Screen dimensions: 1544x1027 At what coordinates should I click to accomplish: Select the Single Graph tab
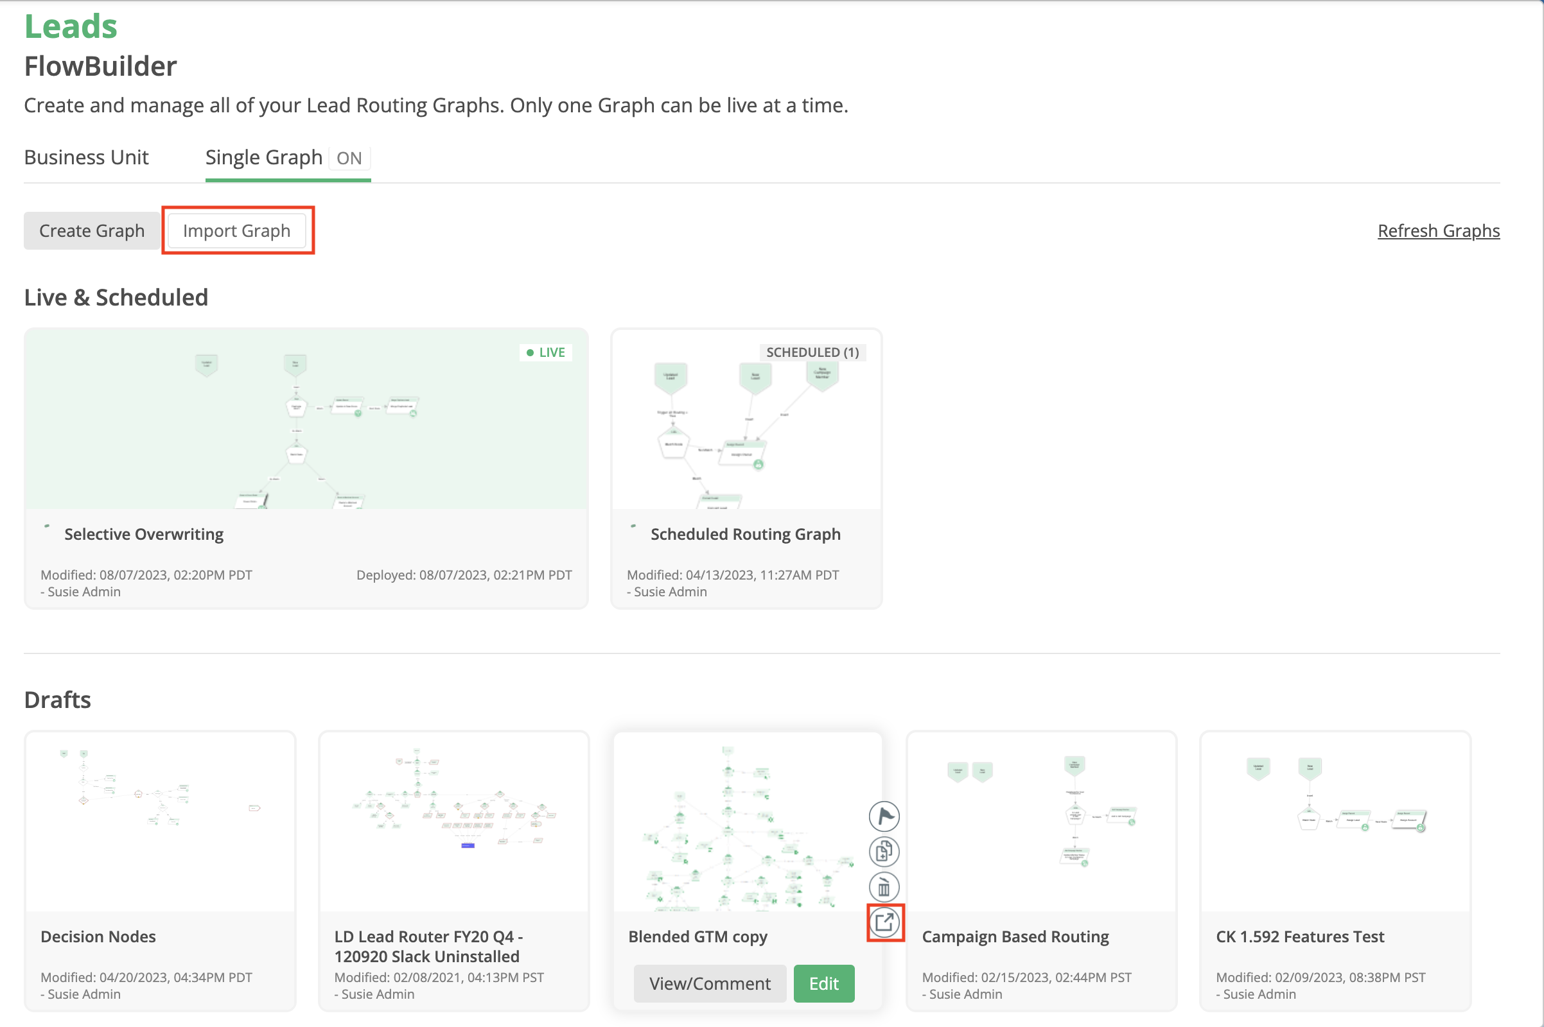263,157
